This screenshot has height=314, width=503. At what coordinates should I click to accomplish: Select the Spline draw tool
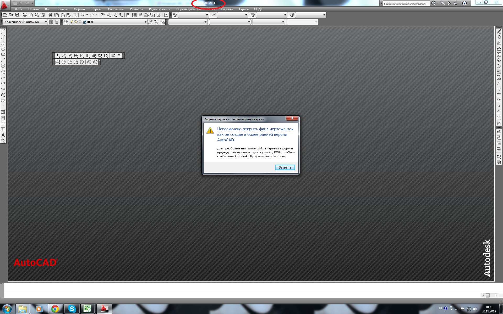pos(3,77)
